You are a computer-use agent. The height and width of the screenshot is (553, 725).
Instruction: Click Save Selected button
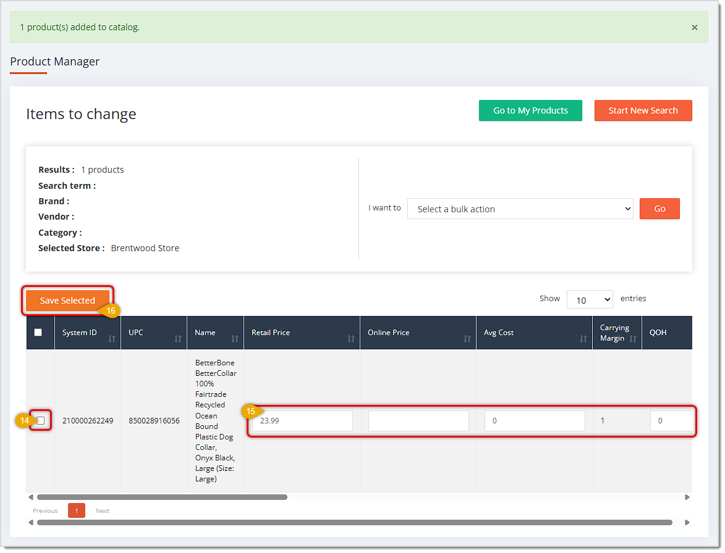(67, 301)
